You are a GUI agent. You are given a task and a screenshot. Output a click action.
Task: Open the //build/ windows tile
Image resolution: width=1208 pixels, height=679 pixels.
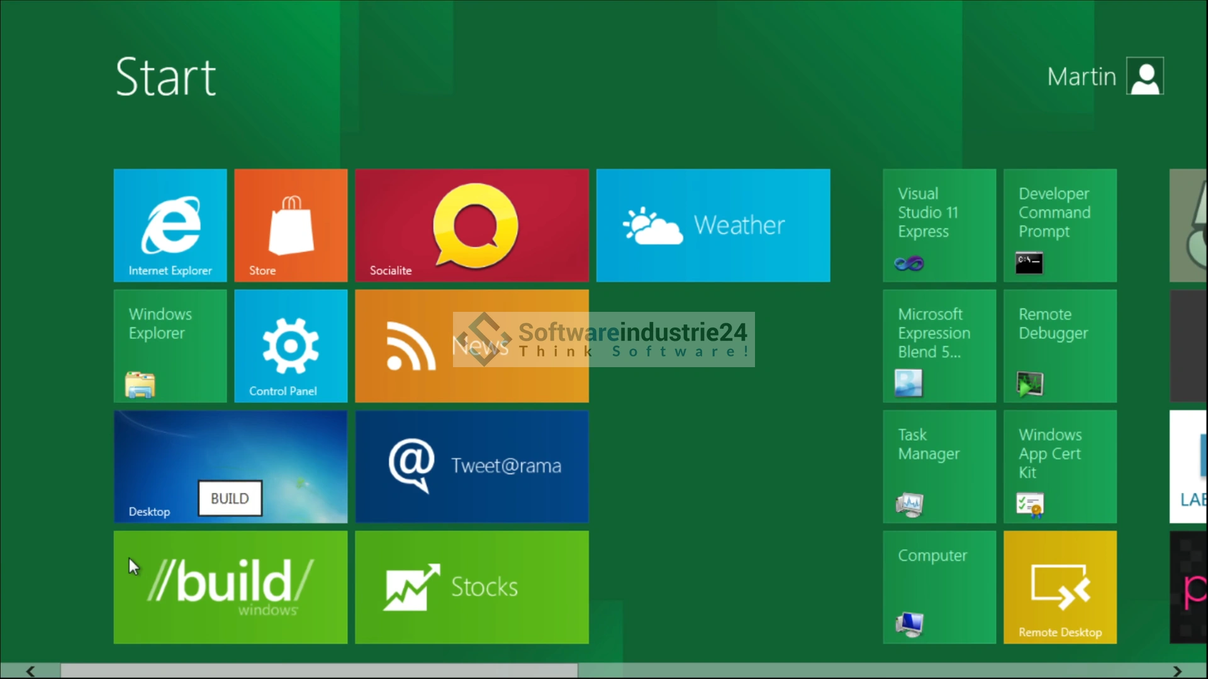(x=230, y=587)
